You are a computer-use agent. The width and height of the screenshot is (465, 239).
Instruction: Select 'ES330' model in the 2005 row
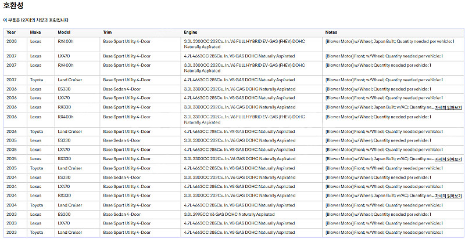(64, 140)
